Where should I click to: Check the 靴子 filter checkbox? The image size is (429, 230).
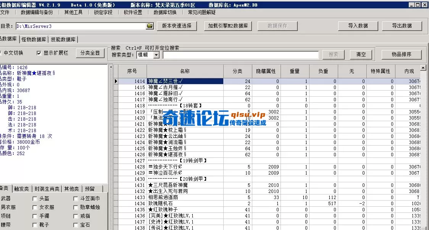34,225
